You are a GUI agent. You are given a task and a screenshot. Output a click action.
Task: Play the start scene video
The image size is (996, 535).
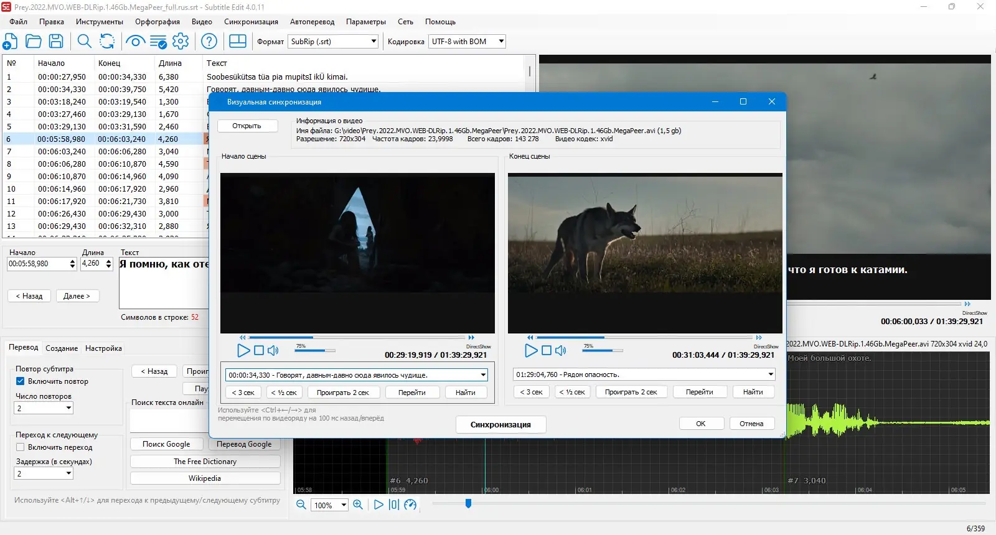point(243,350)
